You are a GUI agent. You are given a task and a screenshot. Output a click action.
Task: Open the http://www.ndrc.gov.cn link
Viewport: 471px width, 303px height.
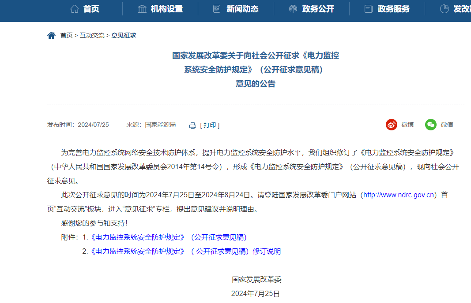tap(399, 195)
